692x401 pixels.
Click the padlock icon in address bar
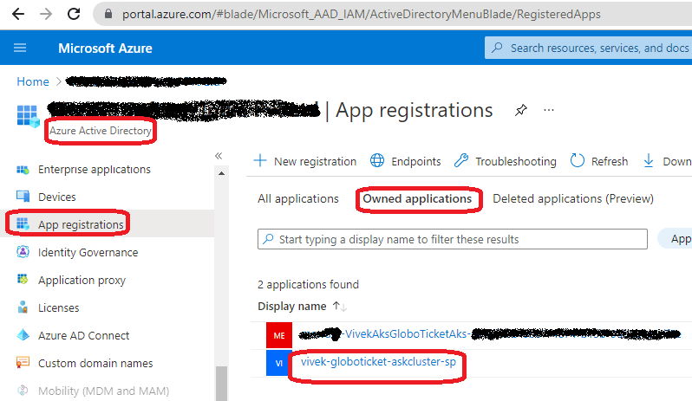point(108,14)
